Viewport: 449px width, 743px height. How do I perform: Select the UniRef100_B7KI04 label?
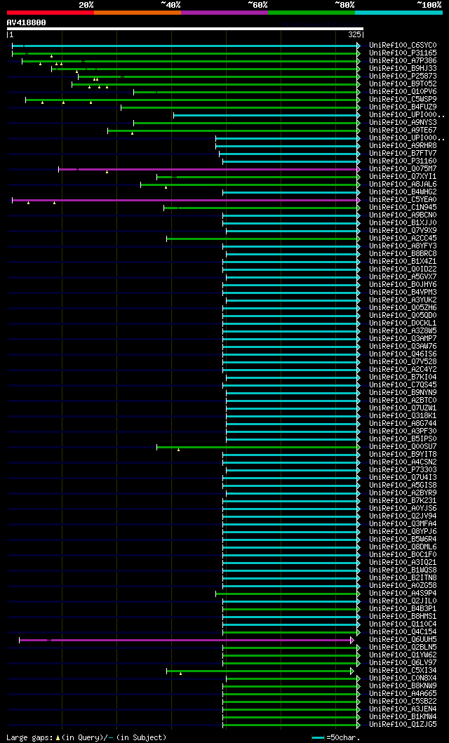403,377
